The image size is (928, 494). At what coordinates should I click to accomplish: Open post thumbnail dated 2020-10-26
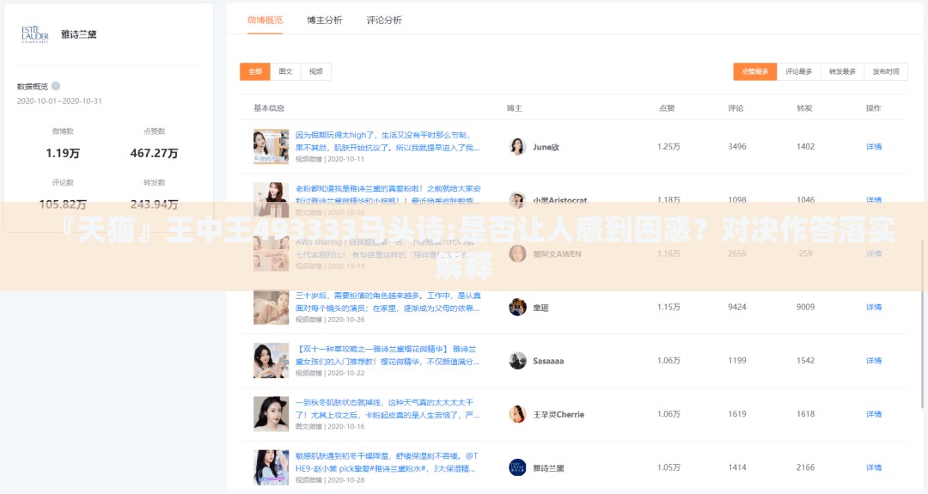271,307
